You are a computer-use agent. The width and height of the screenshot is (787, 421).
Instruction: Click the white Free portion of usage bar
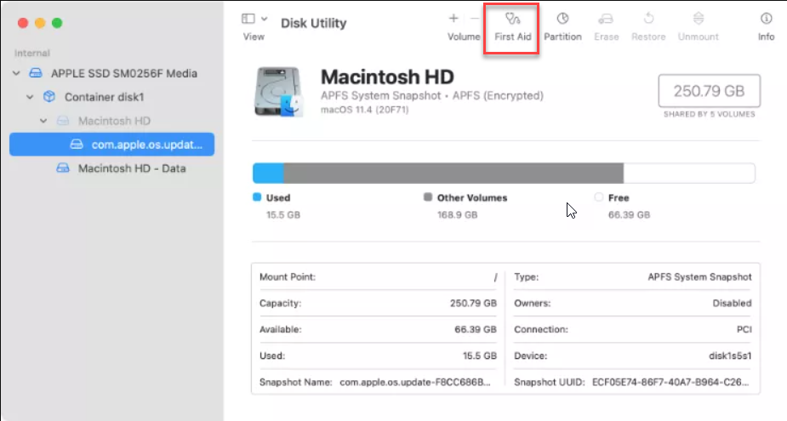coord(689,174)
